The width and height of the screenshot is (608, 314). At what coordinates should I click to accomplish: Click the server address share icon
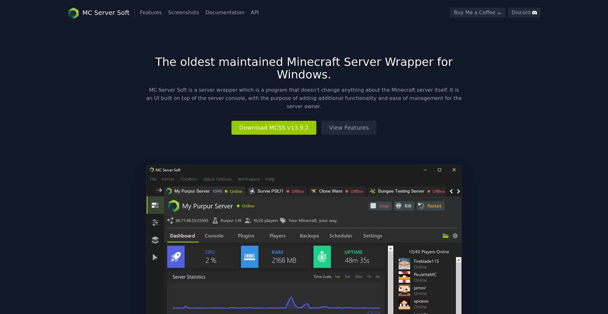click(171, 221)
